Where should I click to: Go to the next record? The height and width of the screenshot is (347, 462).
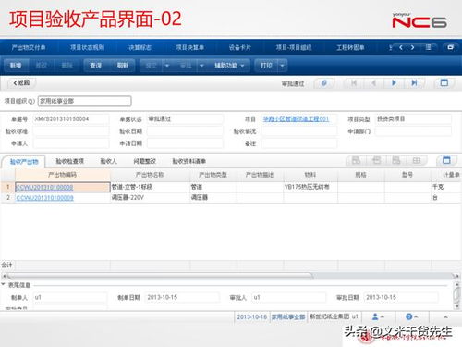pos(394,83)
